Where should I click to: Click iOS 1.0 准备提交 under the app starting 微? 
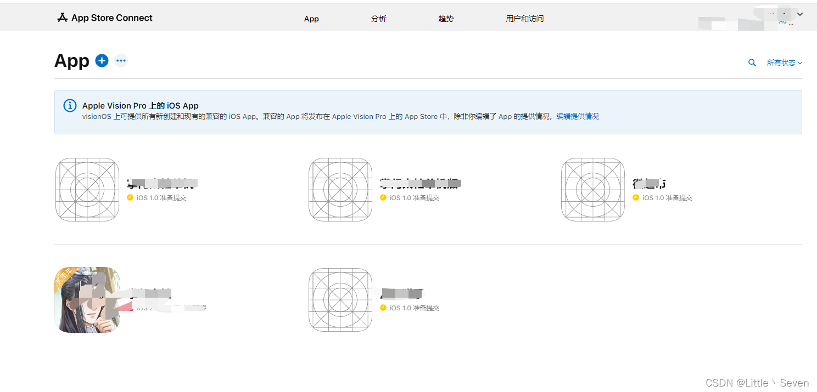[x=667, y=197]
